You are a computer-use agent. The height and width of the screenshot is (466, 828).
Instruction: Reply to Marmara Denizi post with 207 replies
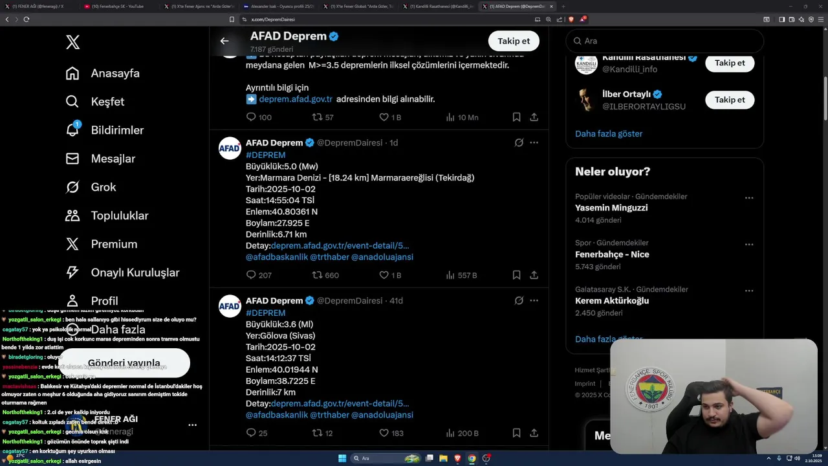259,275
